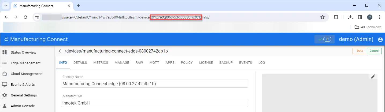Image resolution: width=385 pixels, height=112 pixels.
Task: Click the browser forward arrow
Action: click(x=16, y=17)
